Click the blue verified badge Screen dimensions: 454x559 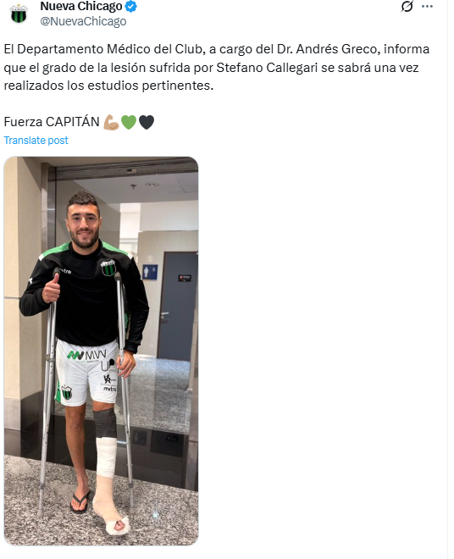coord(131,7)
